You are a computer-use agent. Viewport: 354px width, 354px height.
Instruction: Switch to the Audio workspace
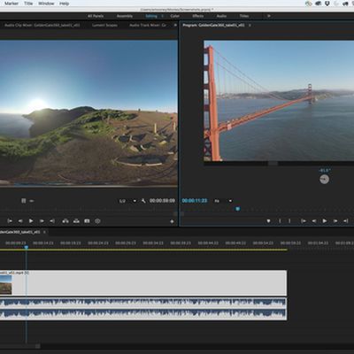221,16
